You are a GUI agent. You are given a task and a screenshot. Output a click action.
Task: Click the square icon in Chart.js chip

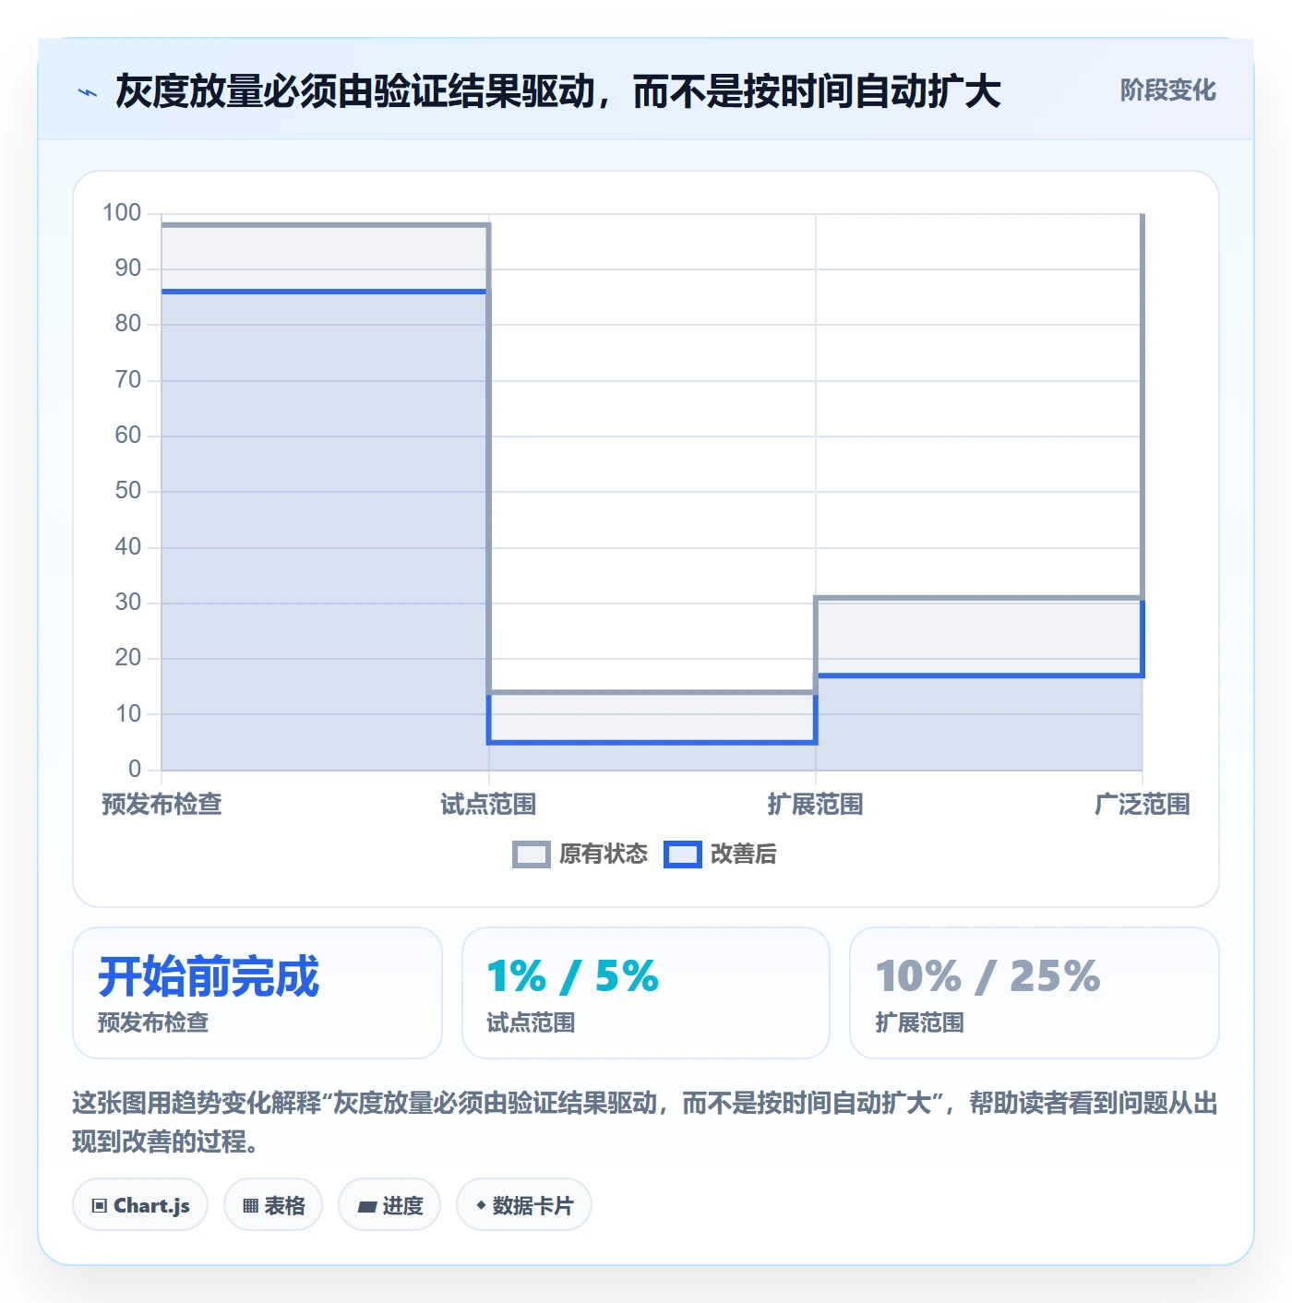(x=100, y=1205)
